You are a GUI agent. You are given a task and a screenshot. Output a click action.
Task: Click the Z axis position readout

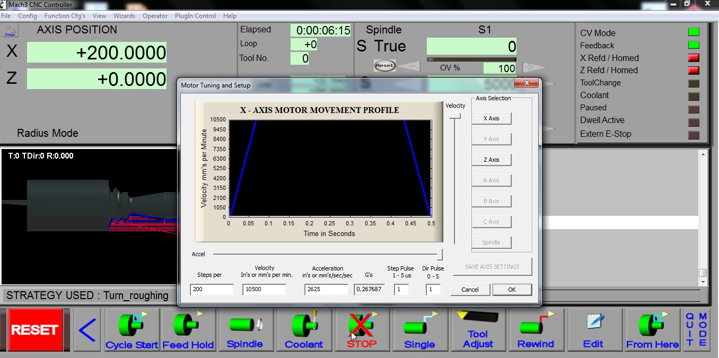[x=97, y=79]
